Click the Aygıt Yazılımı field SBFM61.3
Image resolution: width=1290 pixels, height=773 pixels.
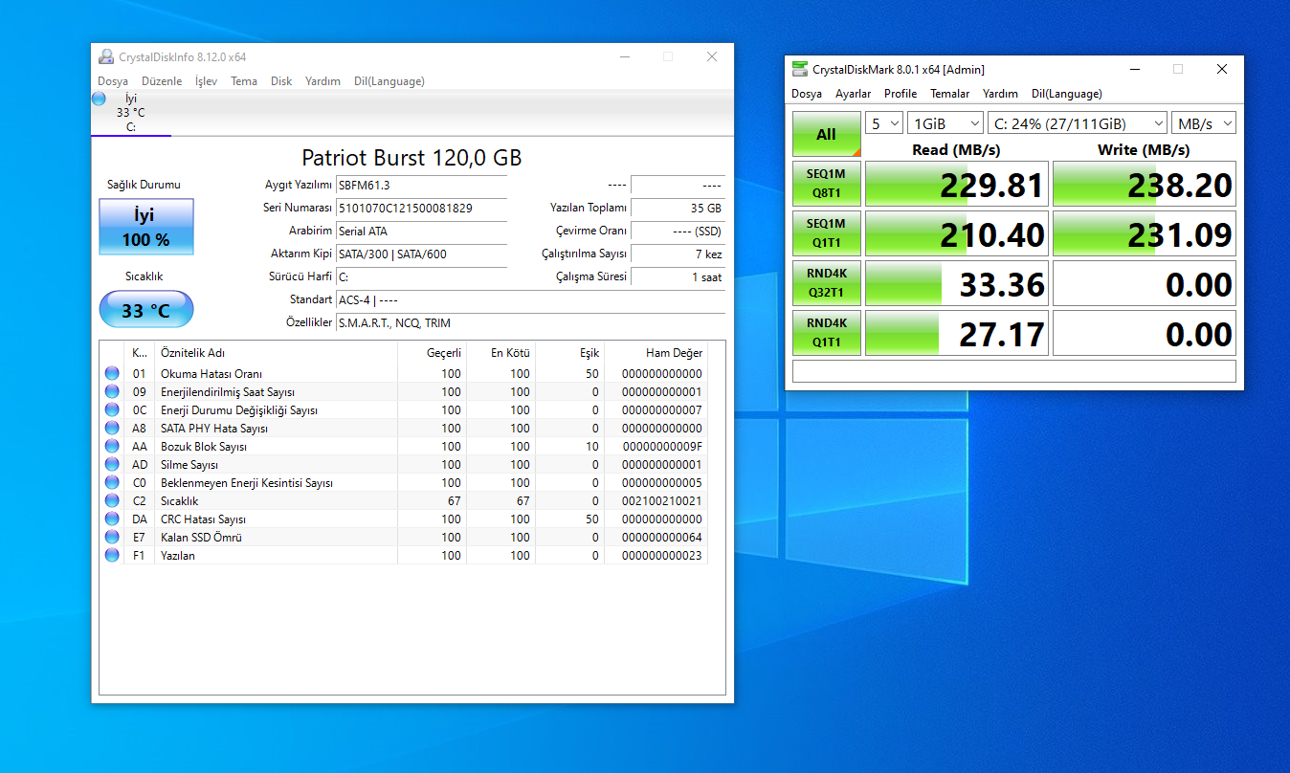(x=421, y=185)
